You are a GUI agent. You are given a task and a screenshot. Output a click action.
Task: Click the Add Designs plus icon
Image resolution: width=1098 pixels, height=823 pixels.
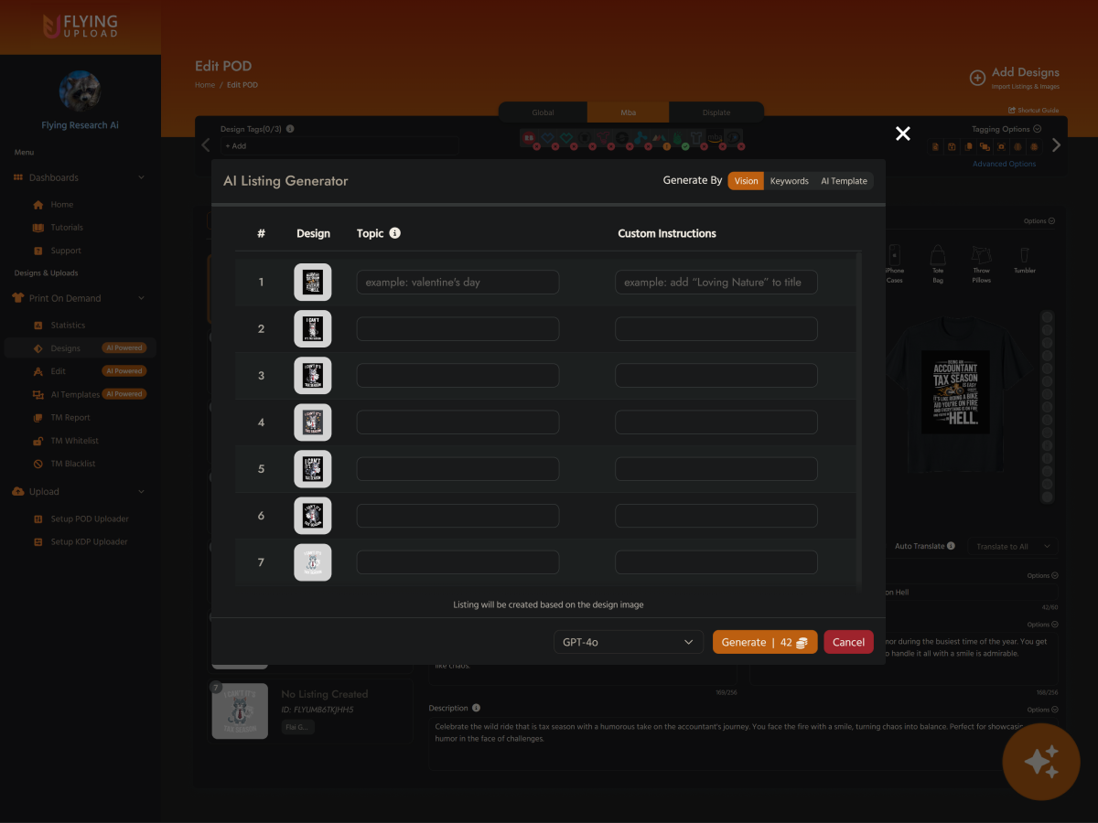click(977, 78)
